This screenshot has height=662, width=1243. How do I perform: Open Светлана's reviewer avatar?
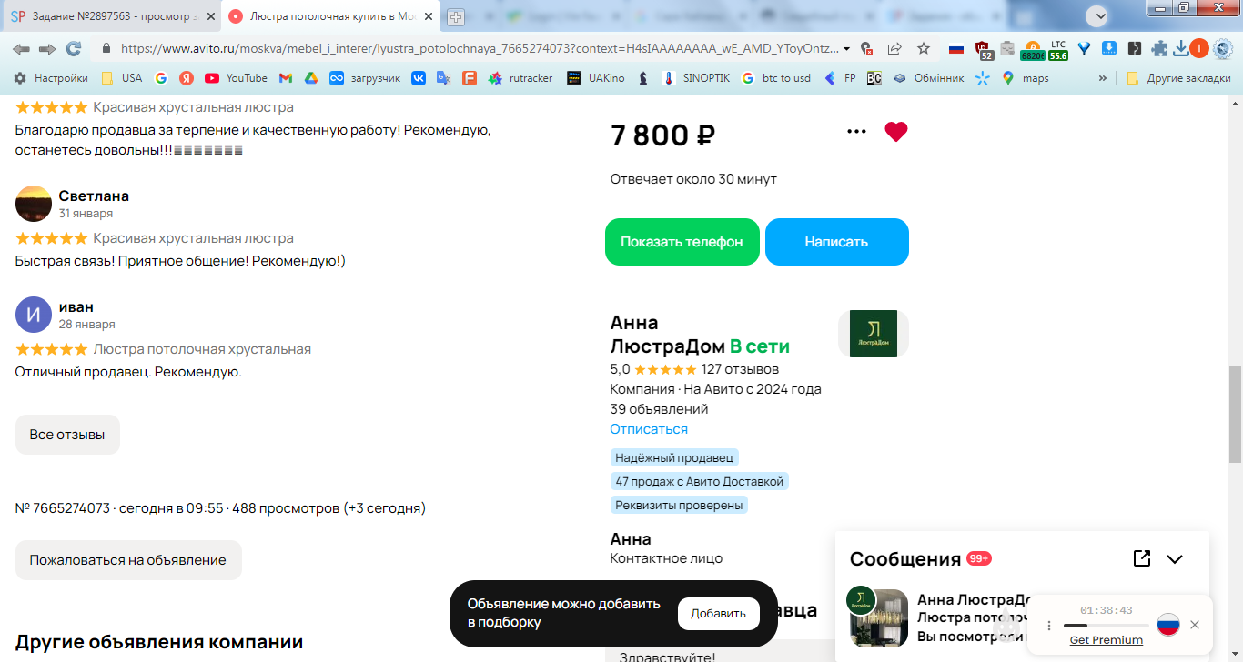click(x=34, y=204)
